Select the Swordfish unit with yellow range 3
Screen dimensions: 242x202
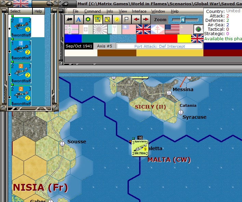[21, 27]
